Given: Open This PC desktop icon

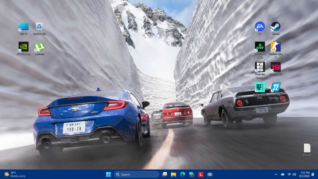Looking at the screenshot, I should (24, 29).
